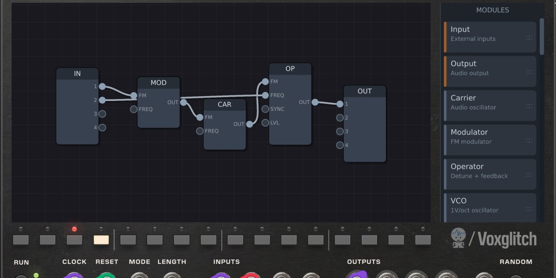Click port 3 on the IN node
Image resolution: width=556 pixels, height=278 pixels.
pyautogui.click(x=102, y=114)
